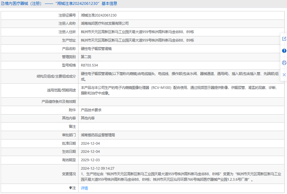
Task: Click the 注册人名称 label
Action: click(67, 23)
